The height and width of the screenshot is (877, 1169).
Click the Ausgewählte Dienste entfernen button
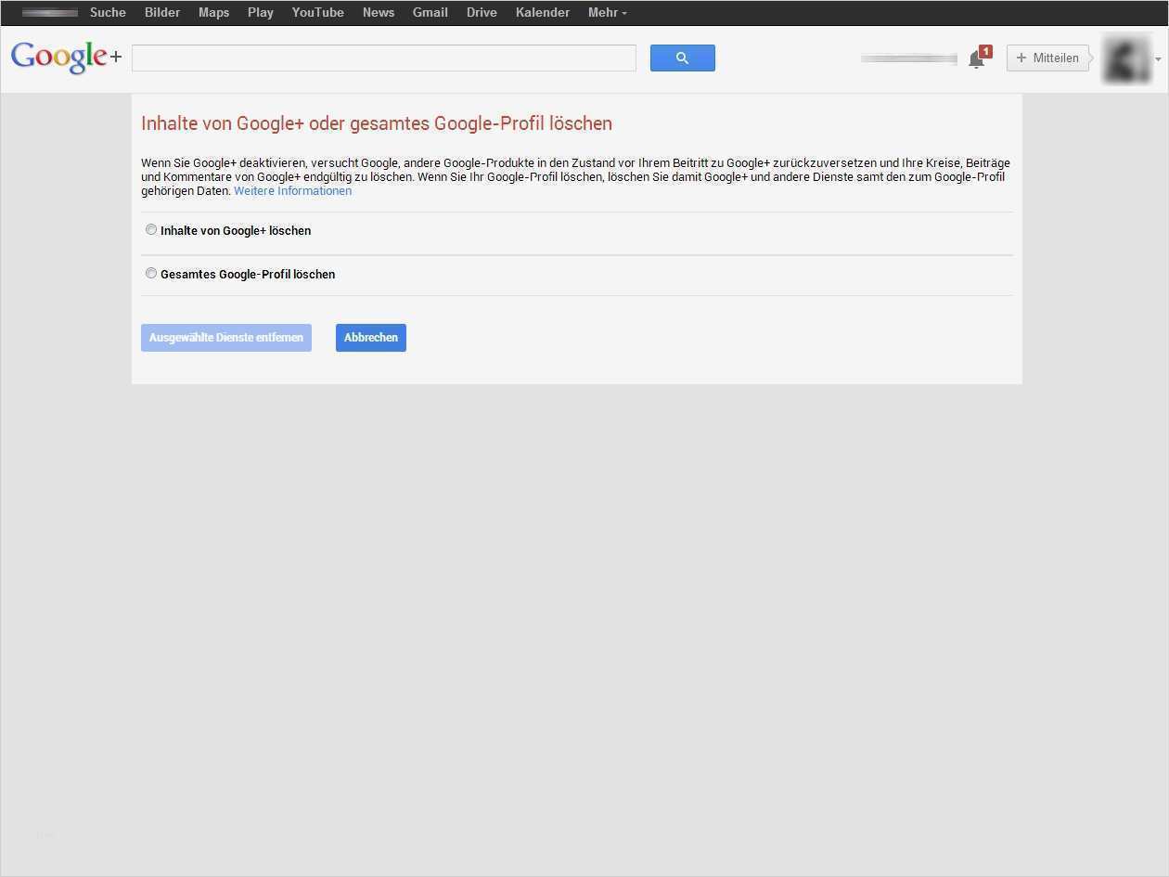point(226,338)
